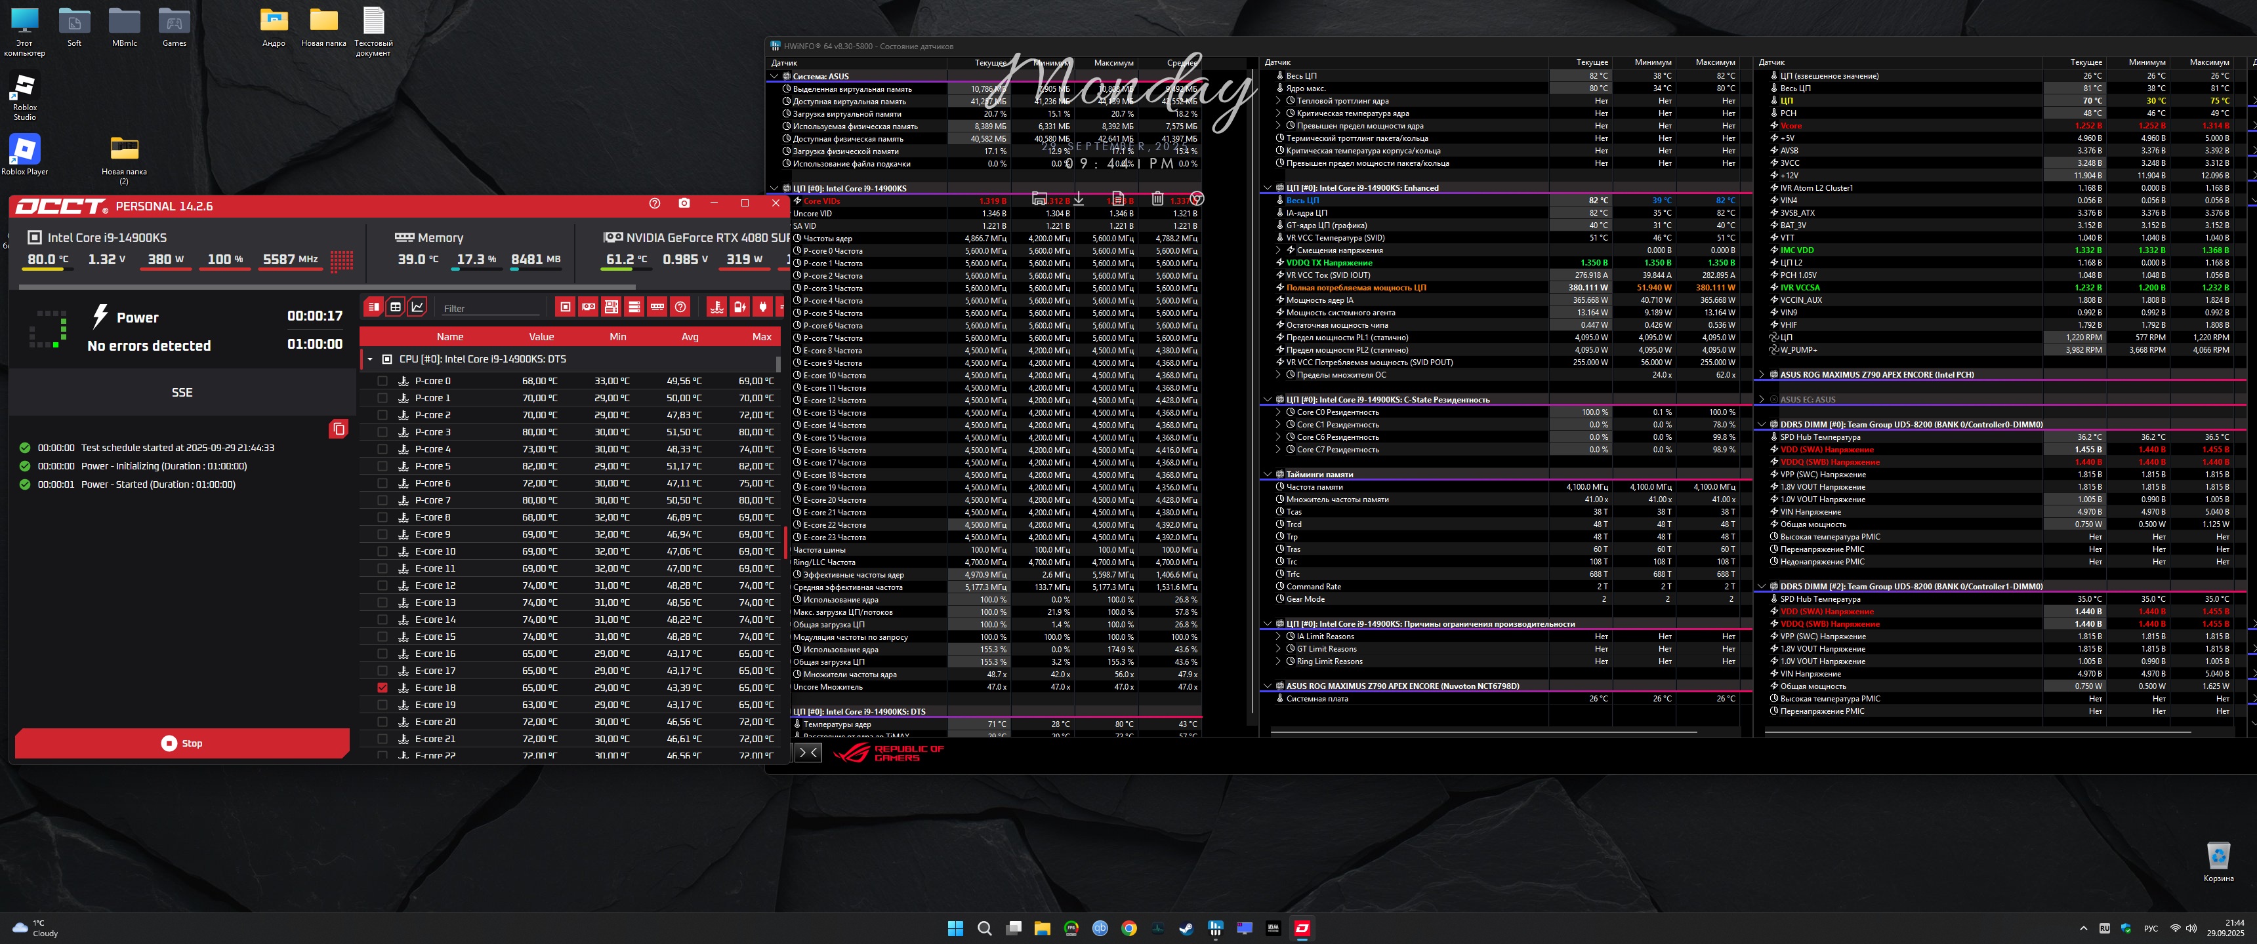The width and height of the screenshot is (2257, 944).
Task: Toggle GPU sensor filter icon
Action: 589,307
